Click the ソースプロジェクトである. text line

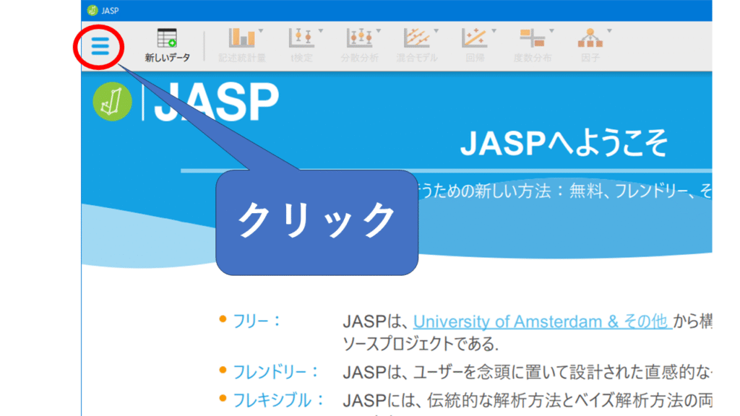[421, 344]
